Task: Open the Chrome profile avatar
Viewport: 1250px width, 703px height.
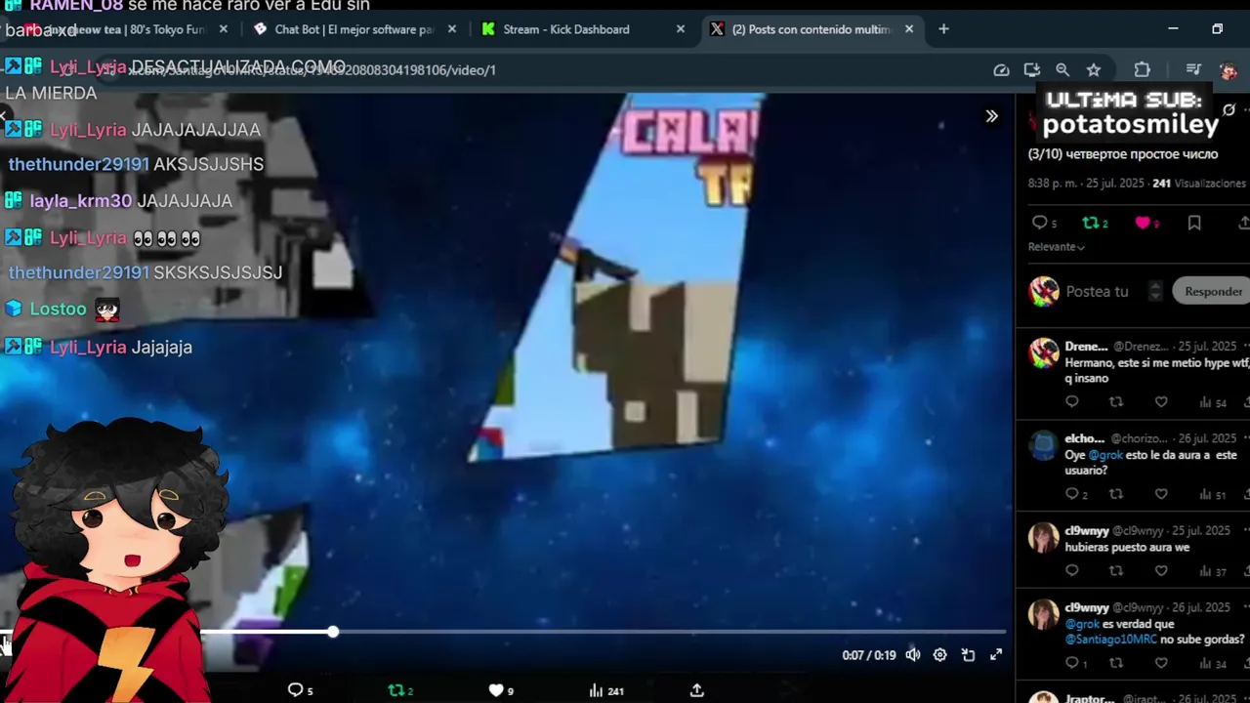Action: 1229,69
